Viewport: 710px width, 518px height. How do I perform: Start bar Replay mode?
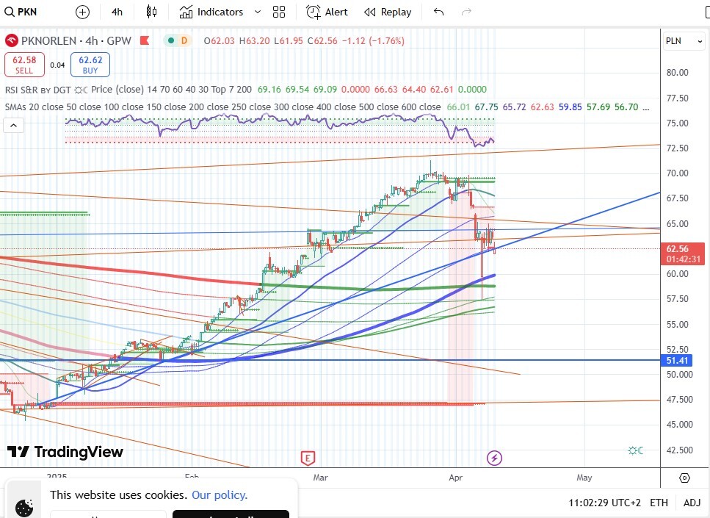pyautogui.click(x=388, y=12)
